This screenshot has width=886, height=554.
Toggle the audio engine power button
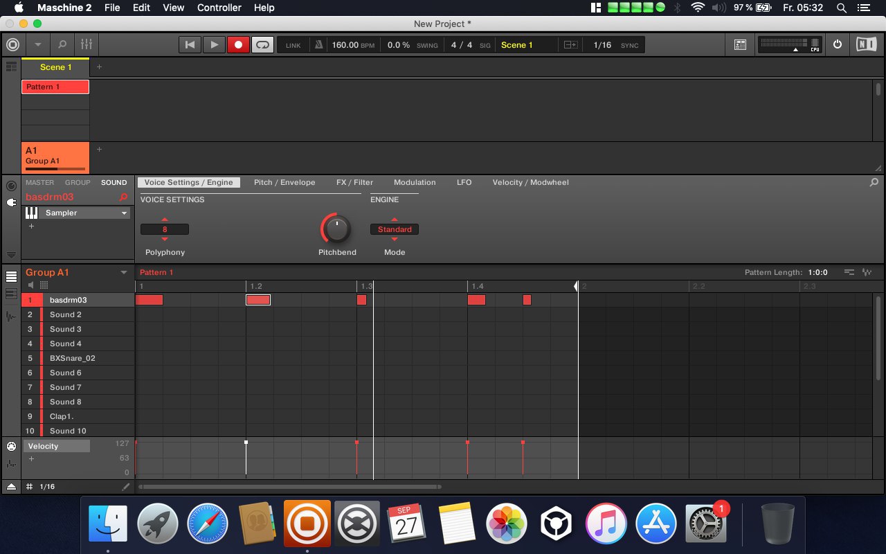point(838,45)
